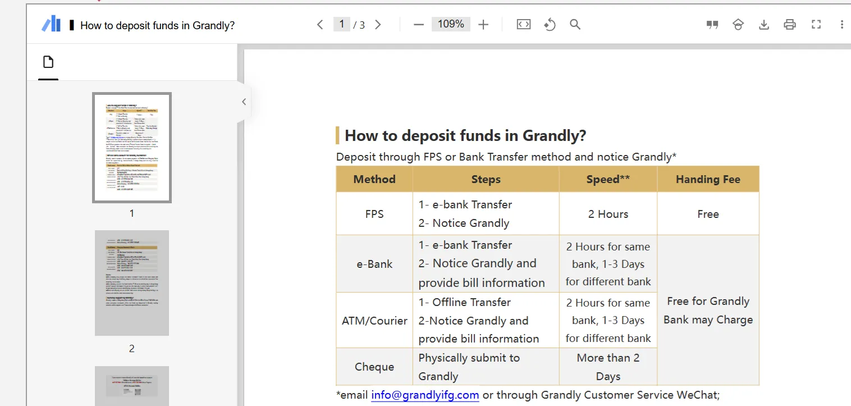Click the 'FPS' method cell

coord(374,214)
